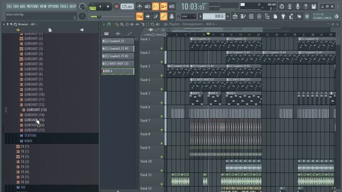Open the VIEW menu
Viewport: 342px width, 192px height.
point(43,6)
